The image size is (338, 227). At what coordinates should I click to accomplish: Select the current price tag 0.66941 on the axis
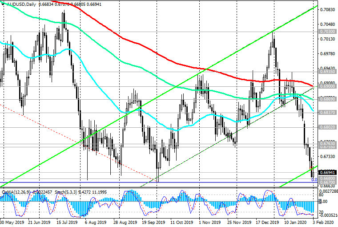coord(327,172)
